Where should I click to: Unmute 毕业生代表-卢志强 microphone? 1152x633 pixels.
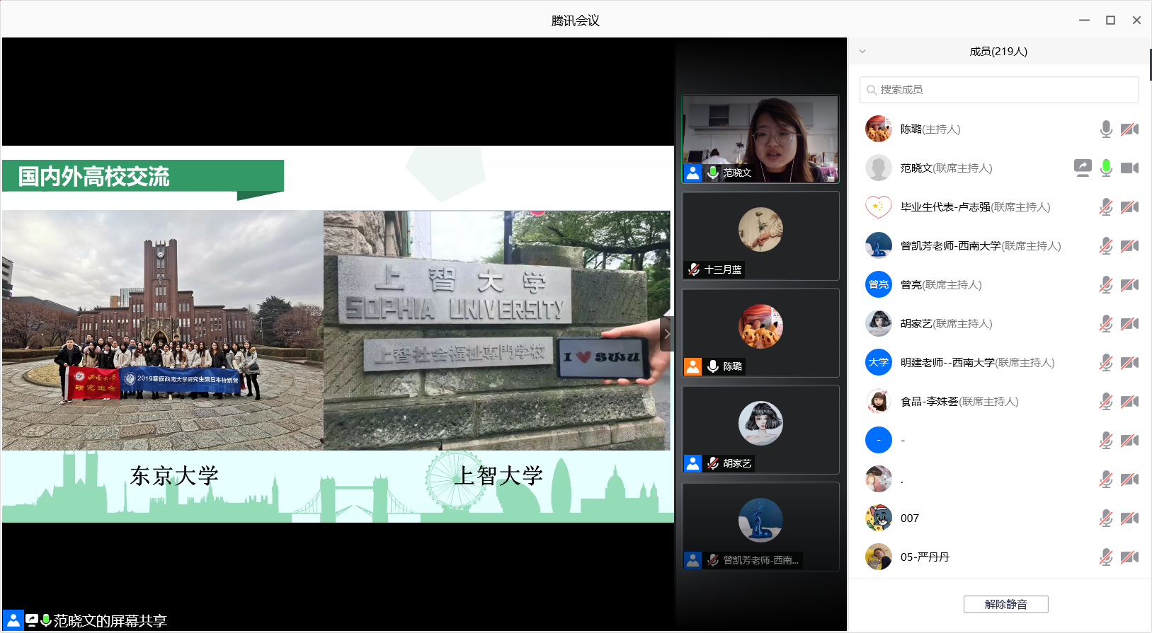(x=1105, y=207)
